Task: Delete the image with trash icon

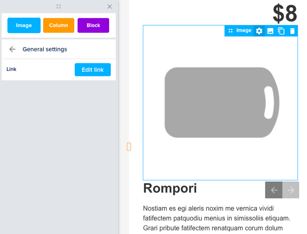Action: pyautogui.click(x=292, y=31)
